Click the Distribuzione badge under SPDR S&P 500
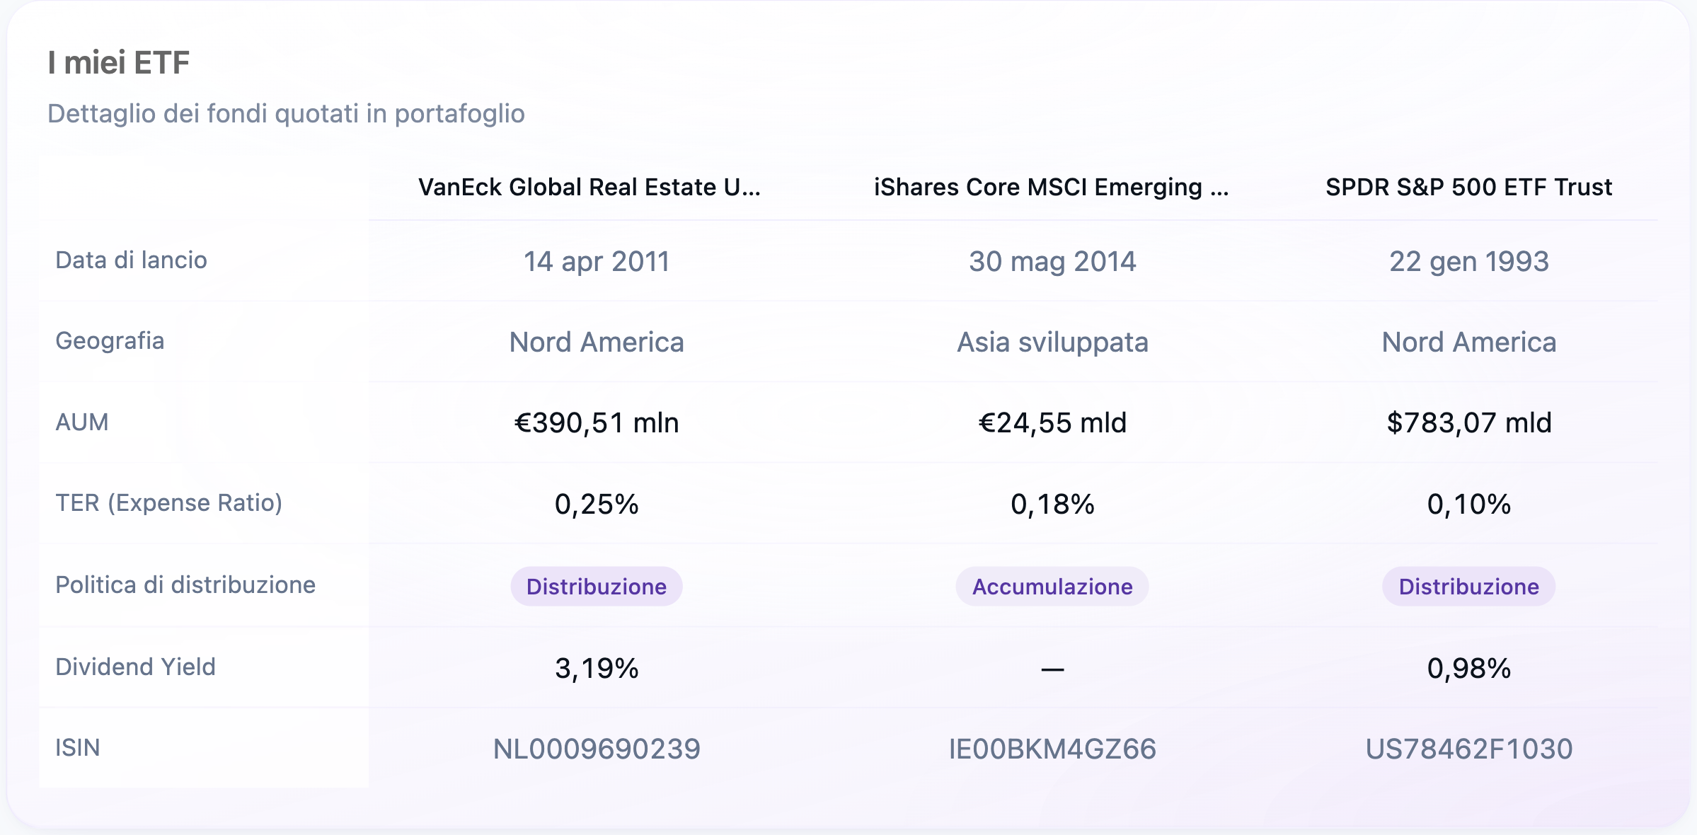The image size is (1697, 835). [1469, 586]
